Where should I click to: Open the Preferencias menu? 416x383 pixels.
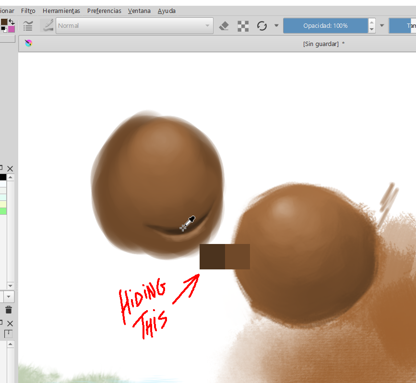coord(104,11)
